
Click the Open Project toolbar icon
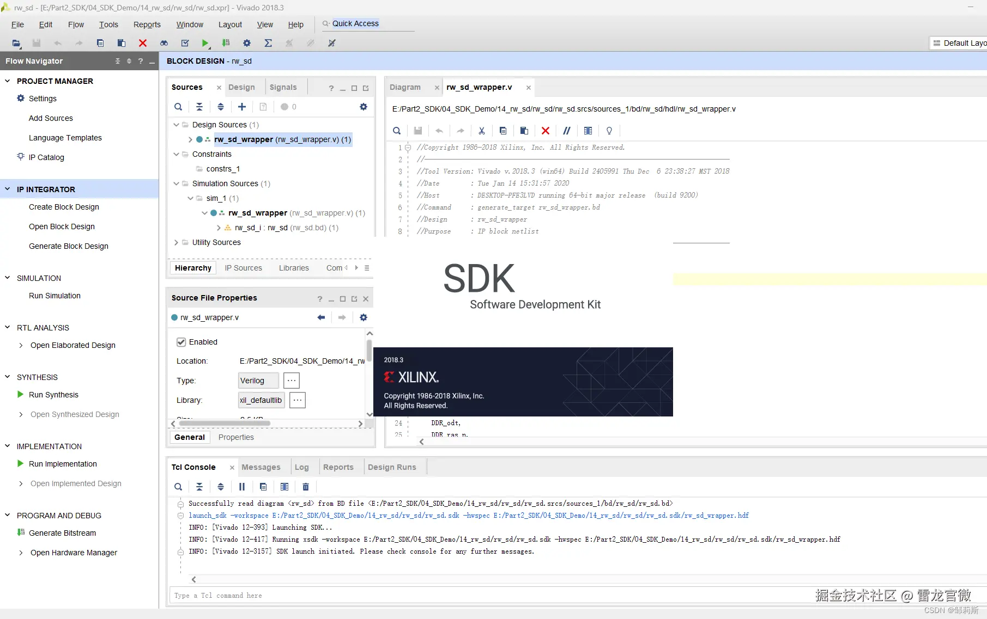(x=16, y=43)
